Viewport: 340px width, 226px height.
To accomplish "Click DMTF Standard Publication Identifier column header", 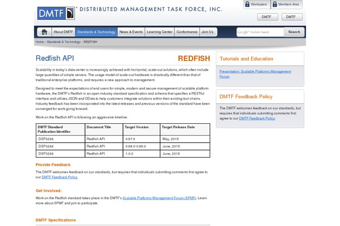I will pos(60,129).
